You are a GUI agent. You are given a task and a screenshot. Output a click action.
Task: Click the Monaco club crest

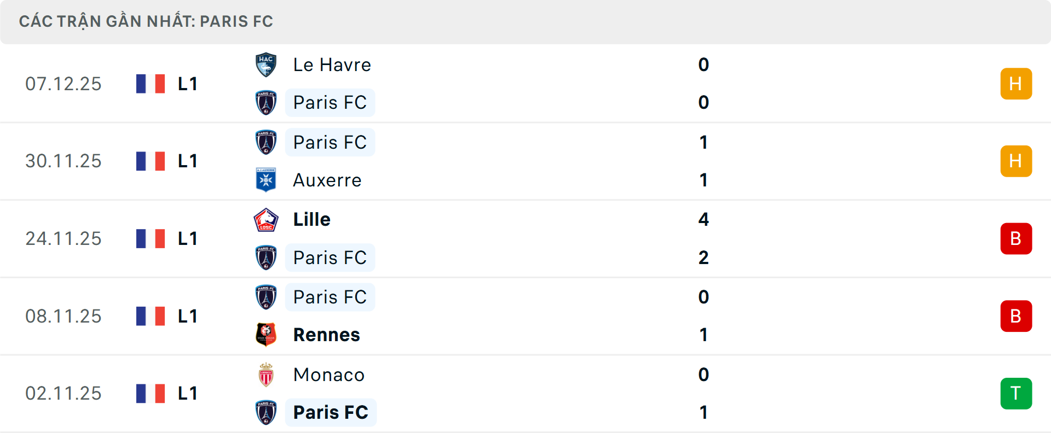266,375
